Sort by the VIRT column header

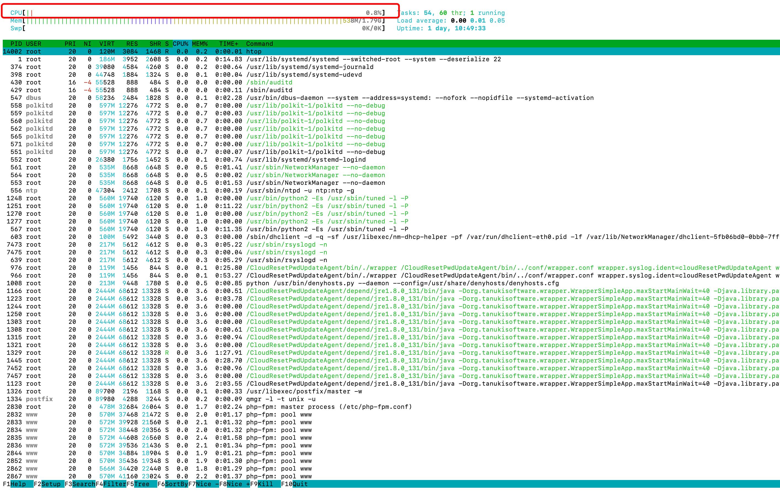tap(107, 44)
